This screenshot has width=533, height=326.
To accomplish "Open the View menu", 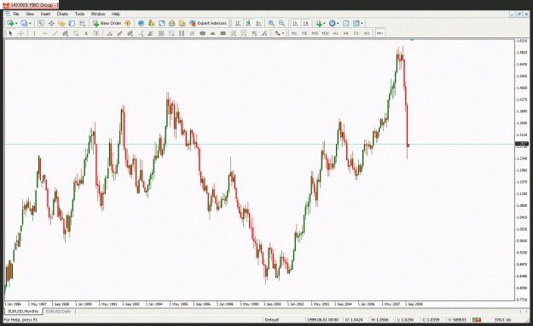I will (x=30, y=14).
